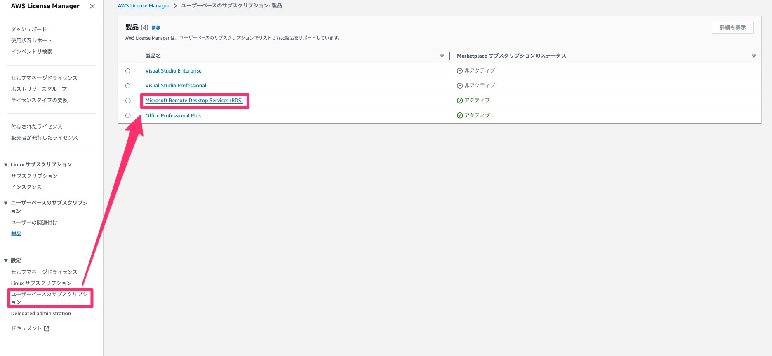Click 非アクティブ text in Visual Studio Enterprise row
This screenshot has width=772, height=356.
[480, 71]
